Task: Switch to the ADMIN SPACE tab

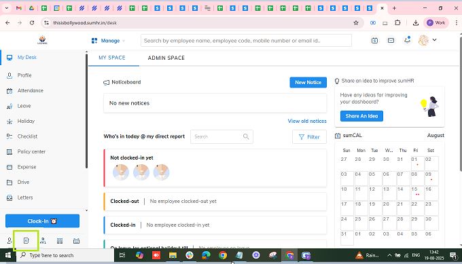Action: (166, 58)
